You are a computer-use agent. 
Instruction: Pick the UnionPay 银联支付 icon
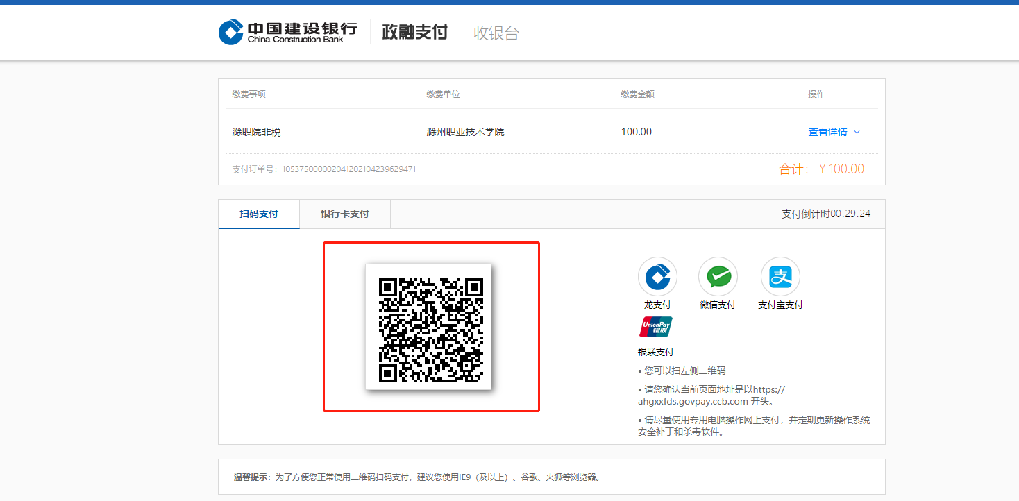pyautogui.click(x=656, y=327)
